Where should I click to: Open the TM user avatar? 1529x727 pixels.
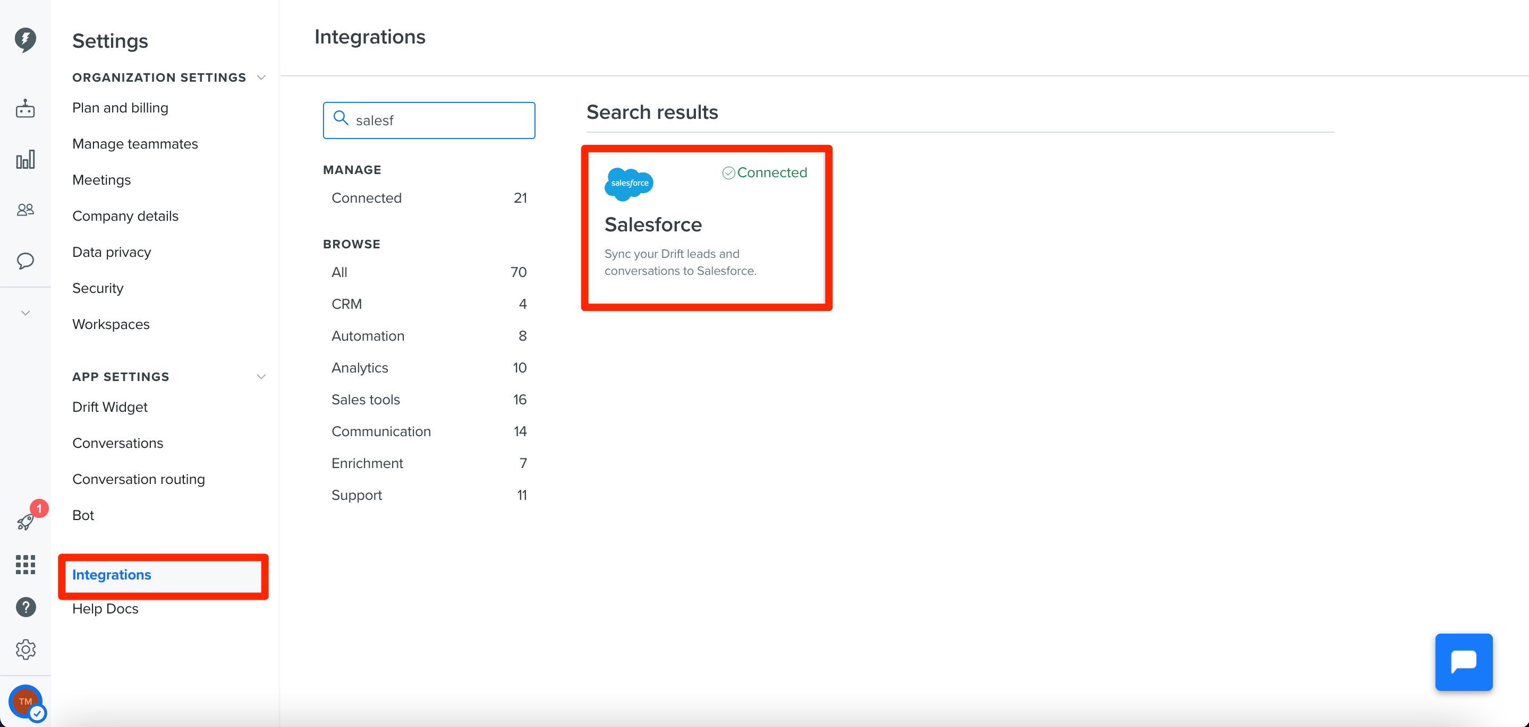(26, 702)
